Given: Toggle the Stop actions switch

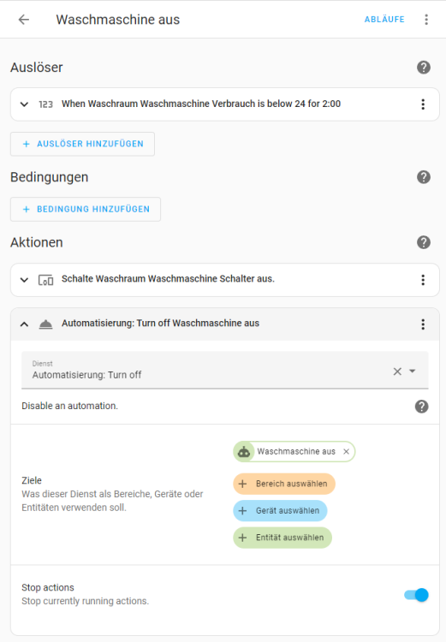Looking at the screenshot, I should (x=416, y=595).
